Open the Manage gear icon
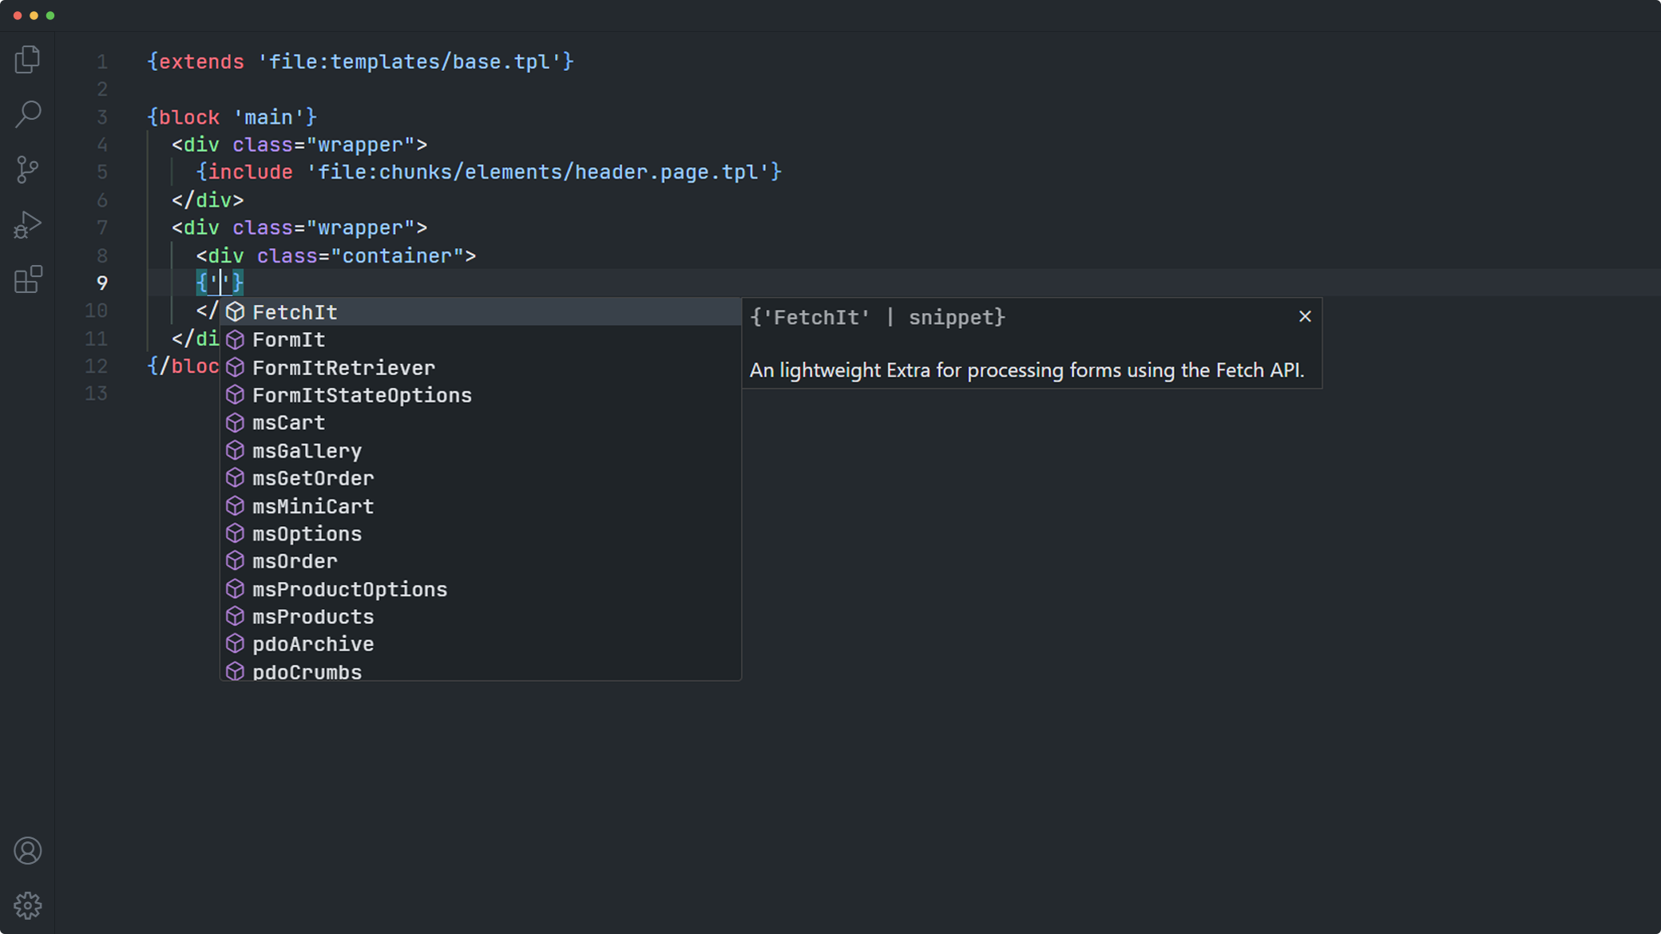Image resolution: width=1661 pixels, height=934 pixels. coord(27,905)
